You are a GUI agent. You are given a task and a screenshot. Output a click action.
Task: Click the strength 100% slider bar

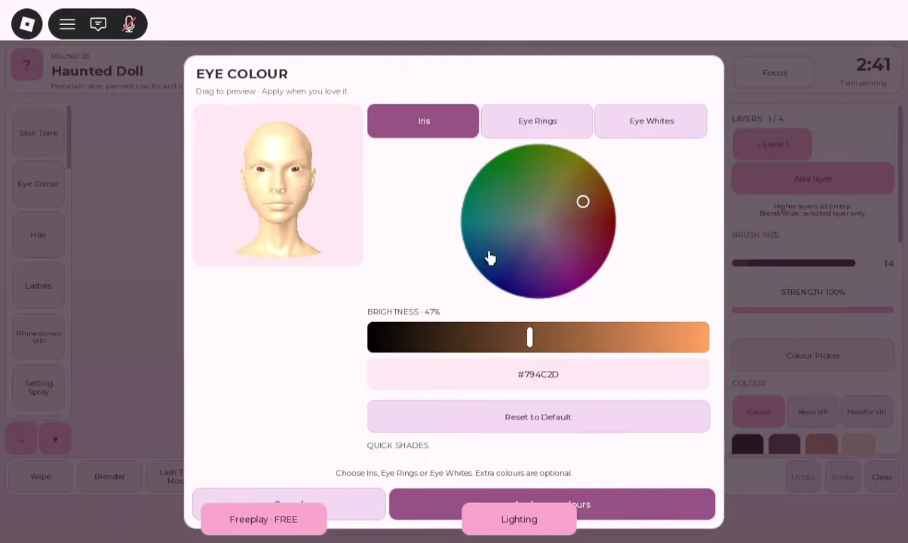pos(812,309)
